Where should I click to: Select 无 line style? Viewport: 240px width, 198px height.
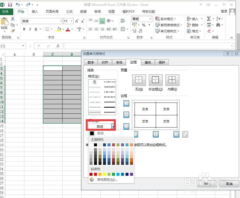95,82
